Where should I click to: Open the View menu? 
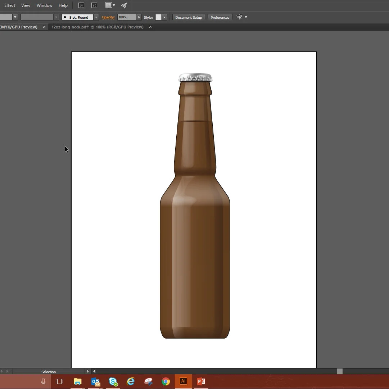click(26, 5)
